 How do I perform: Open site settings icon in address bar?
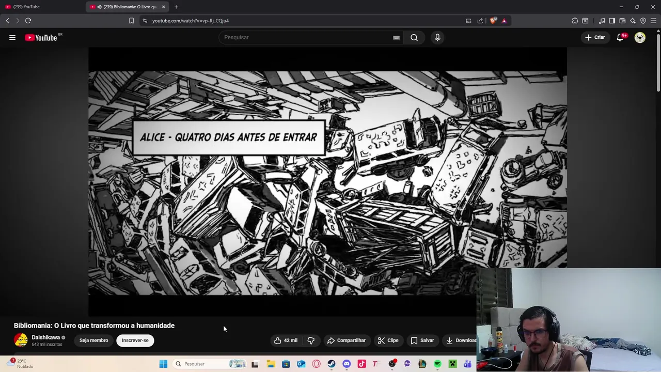click(x=145, y=21)
